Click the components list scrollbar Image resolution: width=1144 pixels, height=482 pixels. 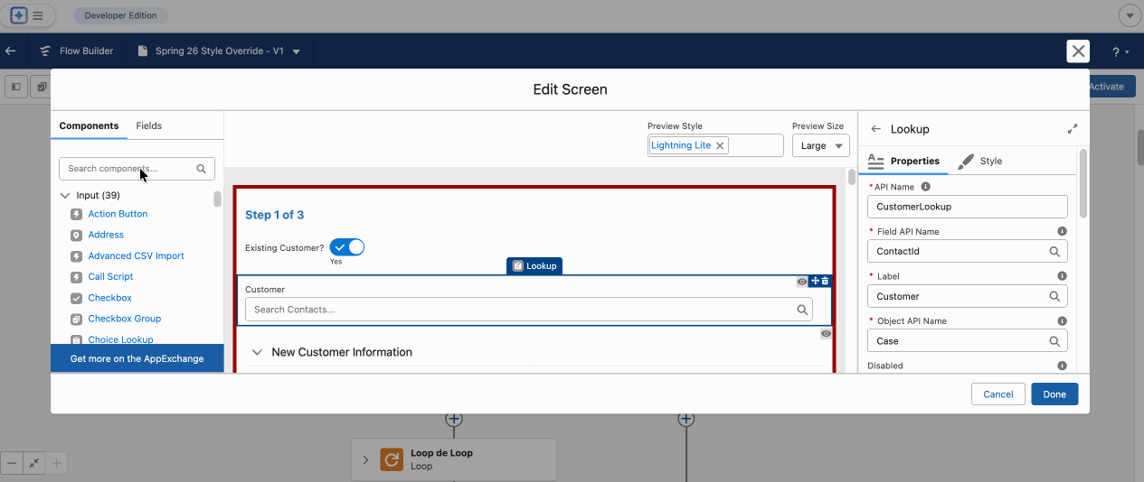(217, 199)
